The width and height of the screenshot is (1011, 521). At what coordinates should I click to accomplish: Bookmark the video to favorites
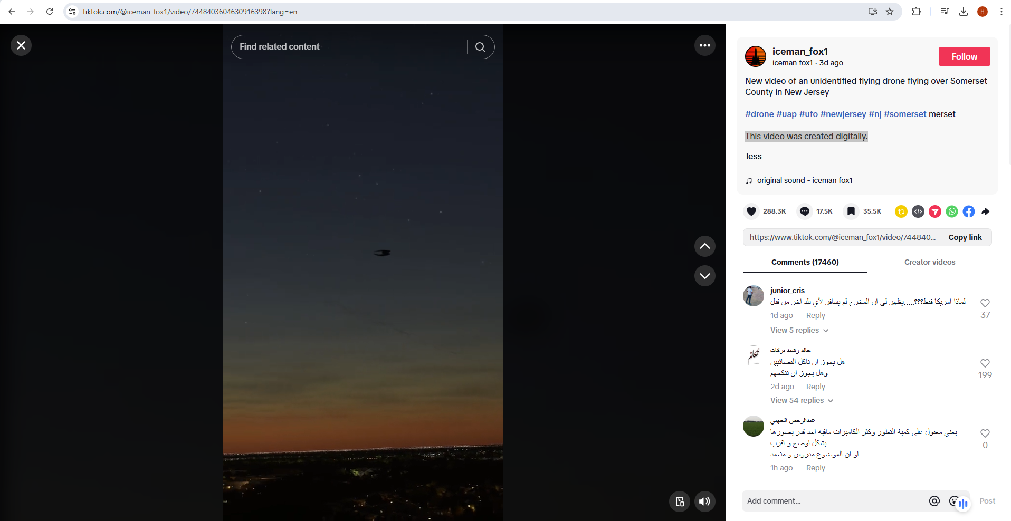[x=851, y=211]
